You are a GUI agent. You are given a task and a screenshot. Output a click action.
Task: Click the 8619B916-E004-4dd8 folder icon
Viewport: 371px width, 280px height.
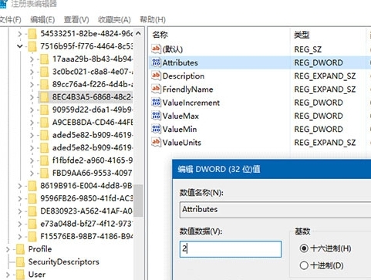[32, 186]
